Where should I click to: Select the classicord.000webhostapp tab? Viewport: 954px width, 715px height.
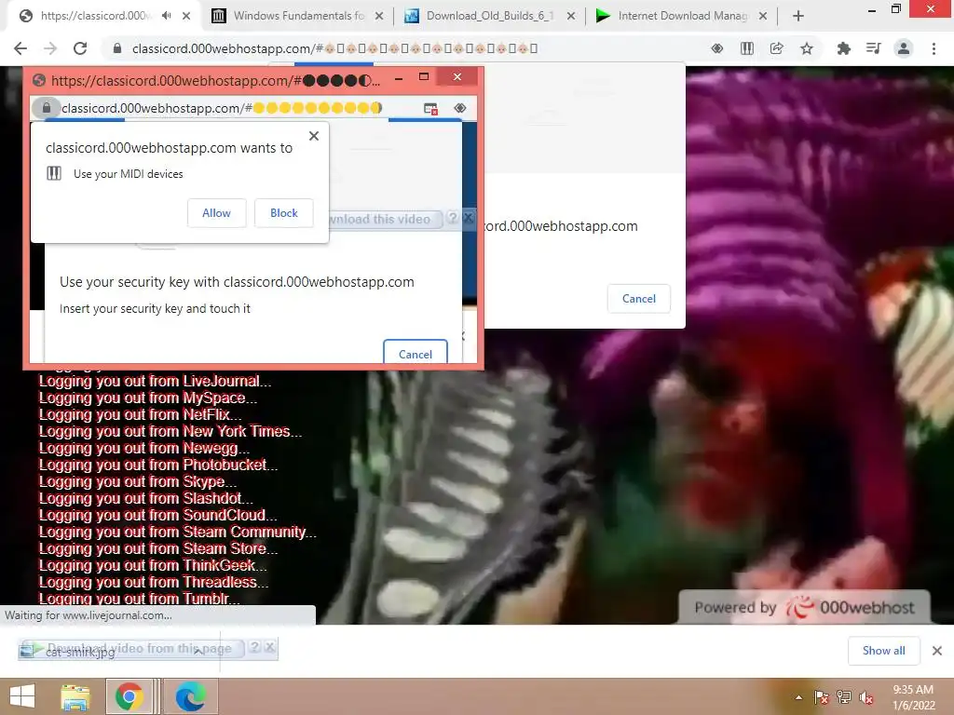pyautogui.click(x=93, y=16)
